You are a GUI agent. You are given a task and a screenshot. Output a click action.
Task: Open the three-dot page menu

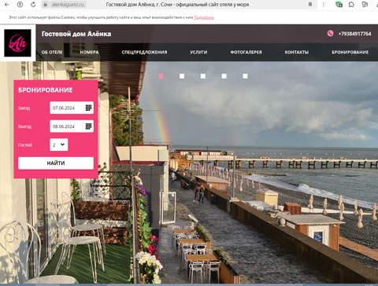[x=323, y=5]
